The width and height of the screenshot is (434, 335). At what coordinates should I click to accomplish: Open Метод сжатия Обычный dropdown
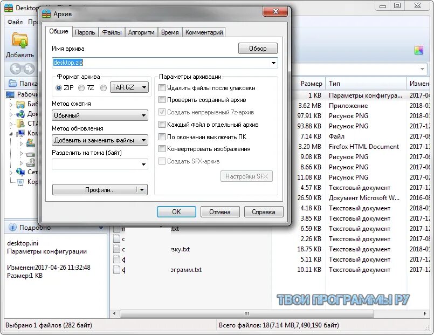click(100, 115)
